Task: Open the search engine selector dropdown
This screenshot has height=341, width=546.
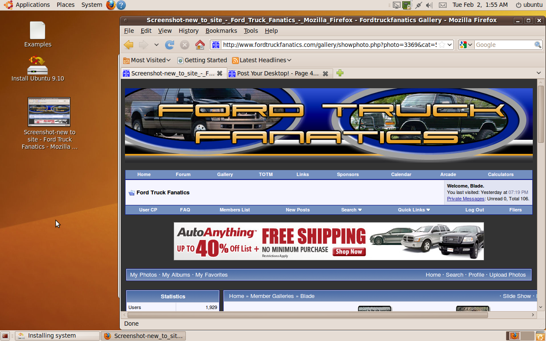Action: tap(466, 45)
